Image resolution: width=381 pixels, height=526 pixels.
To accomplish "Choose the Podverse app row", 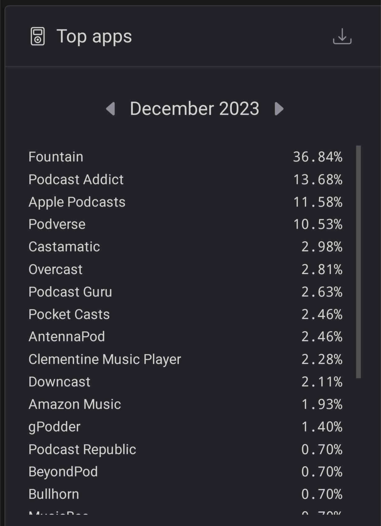I will [x=185, y=224].
